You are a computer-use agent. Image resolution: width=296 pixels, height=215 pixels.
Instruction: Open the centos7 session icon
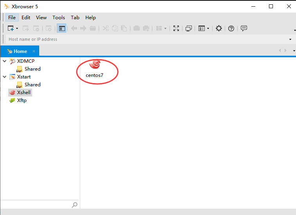click(95, 69)
